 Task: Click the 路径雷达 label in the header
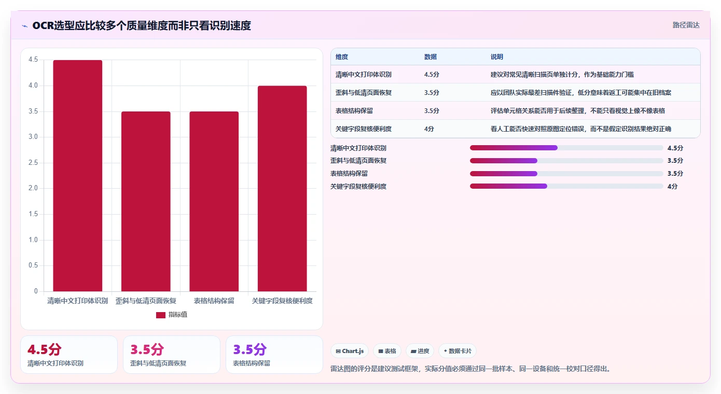coord(686,25)
